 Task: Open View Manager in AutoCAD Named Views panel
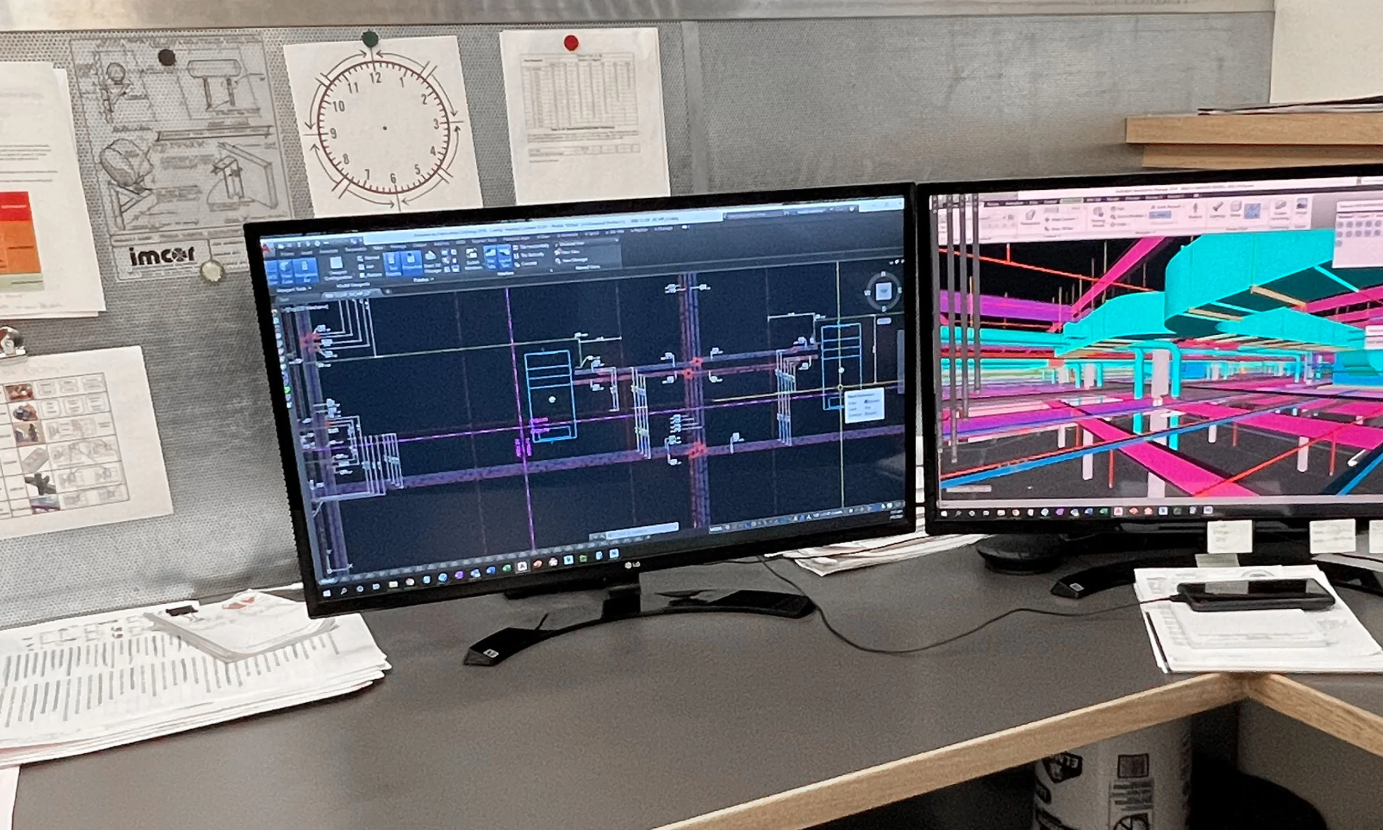[x=572, y=261]
